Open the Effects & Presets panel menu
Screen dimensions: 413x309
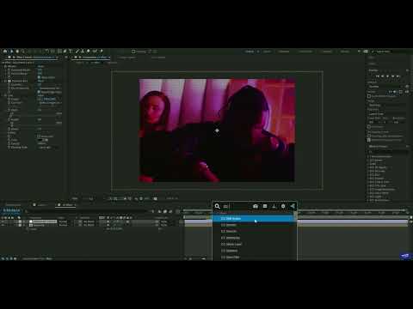(407, 146)
